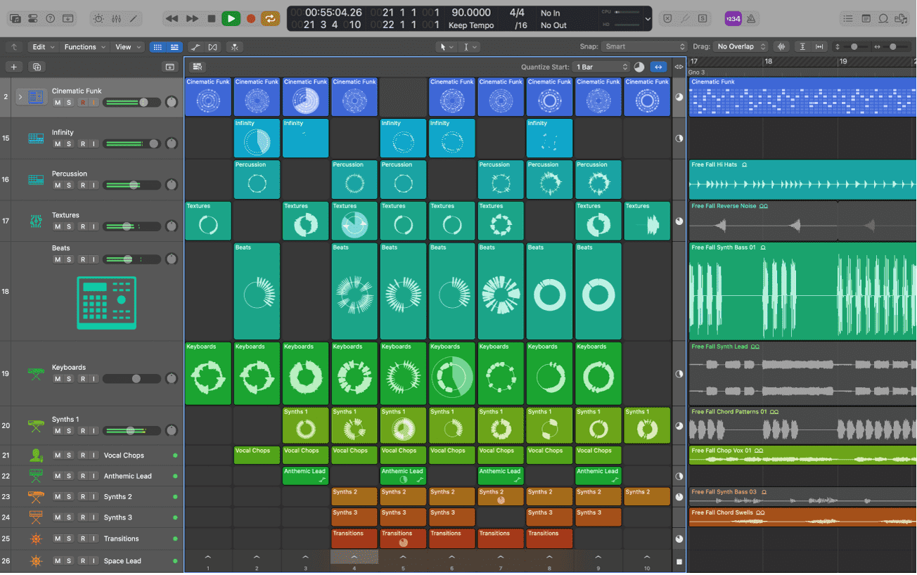917x575 pixels.
Task: Select the Tuner icon in the toolbar
Action: point(685,18)
